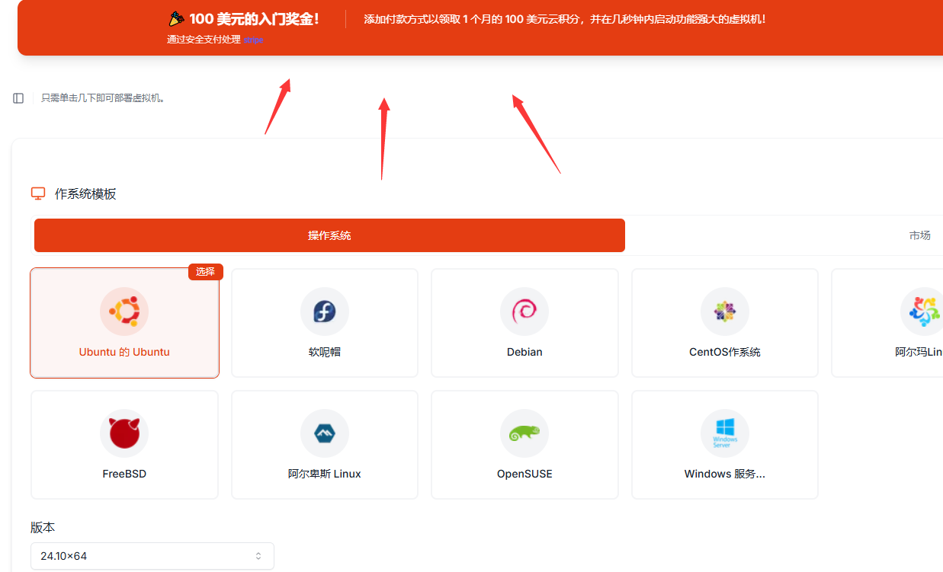Click the monitor icon beside 作系统模板

[x=38, y=193]
